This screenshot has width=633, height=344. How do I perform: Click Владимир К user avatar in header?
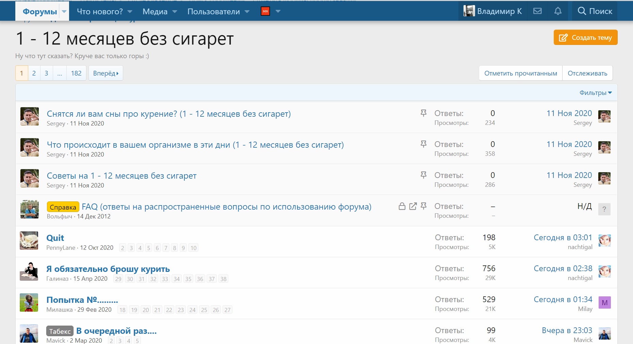click(x=469, y=11)
